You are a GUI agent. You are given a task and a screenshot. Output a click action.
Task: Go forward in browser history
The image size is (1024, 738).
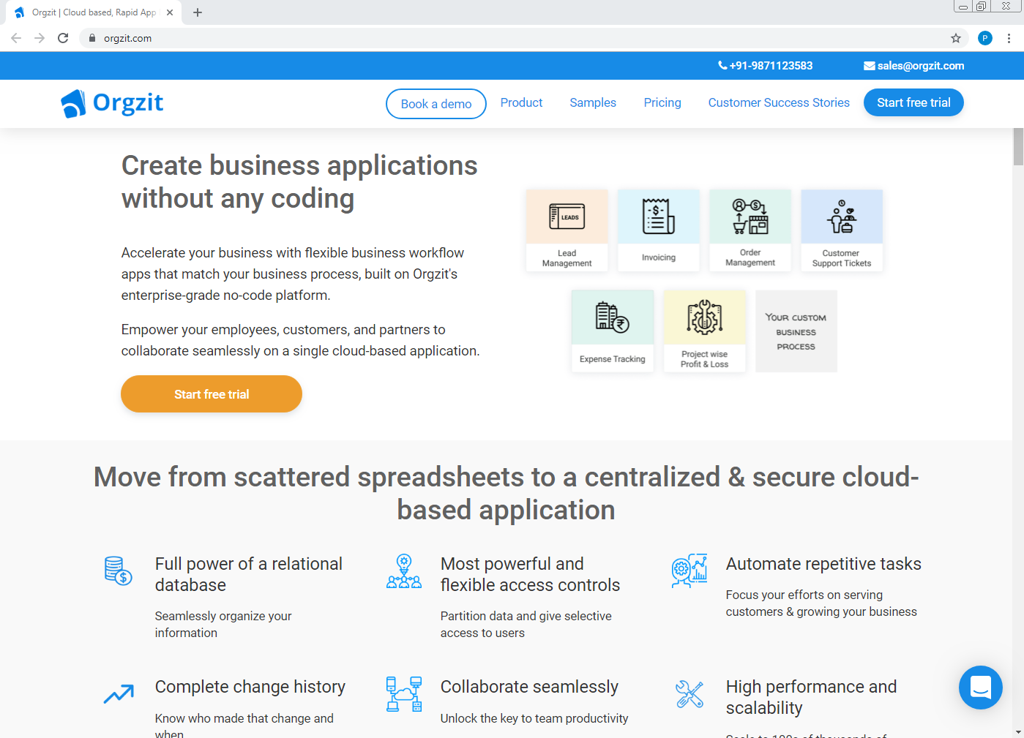click(x=40, y=38)
